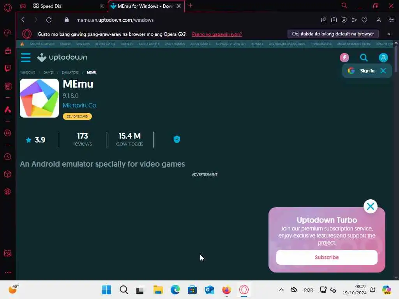Screen dimensions: 399x299
Task: Click BATTLE ROYALE trending link
Action: [x=149, y=44]
